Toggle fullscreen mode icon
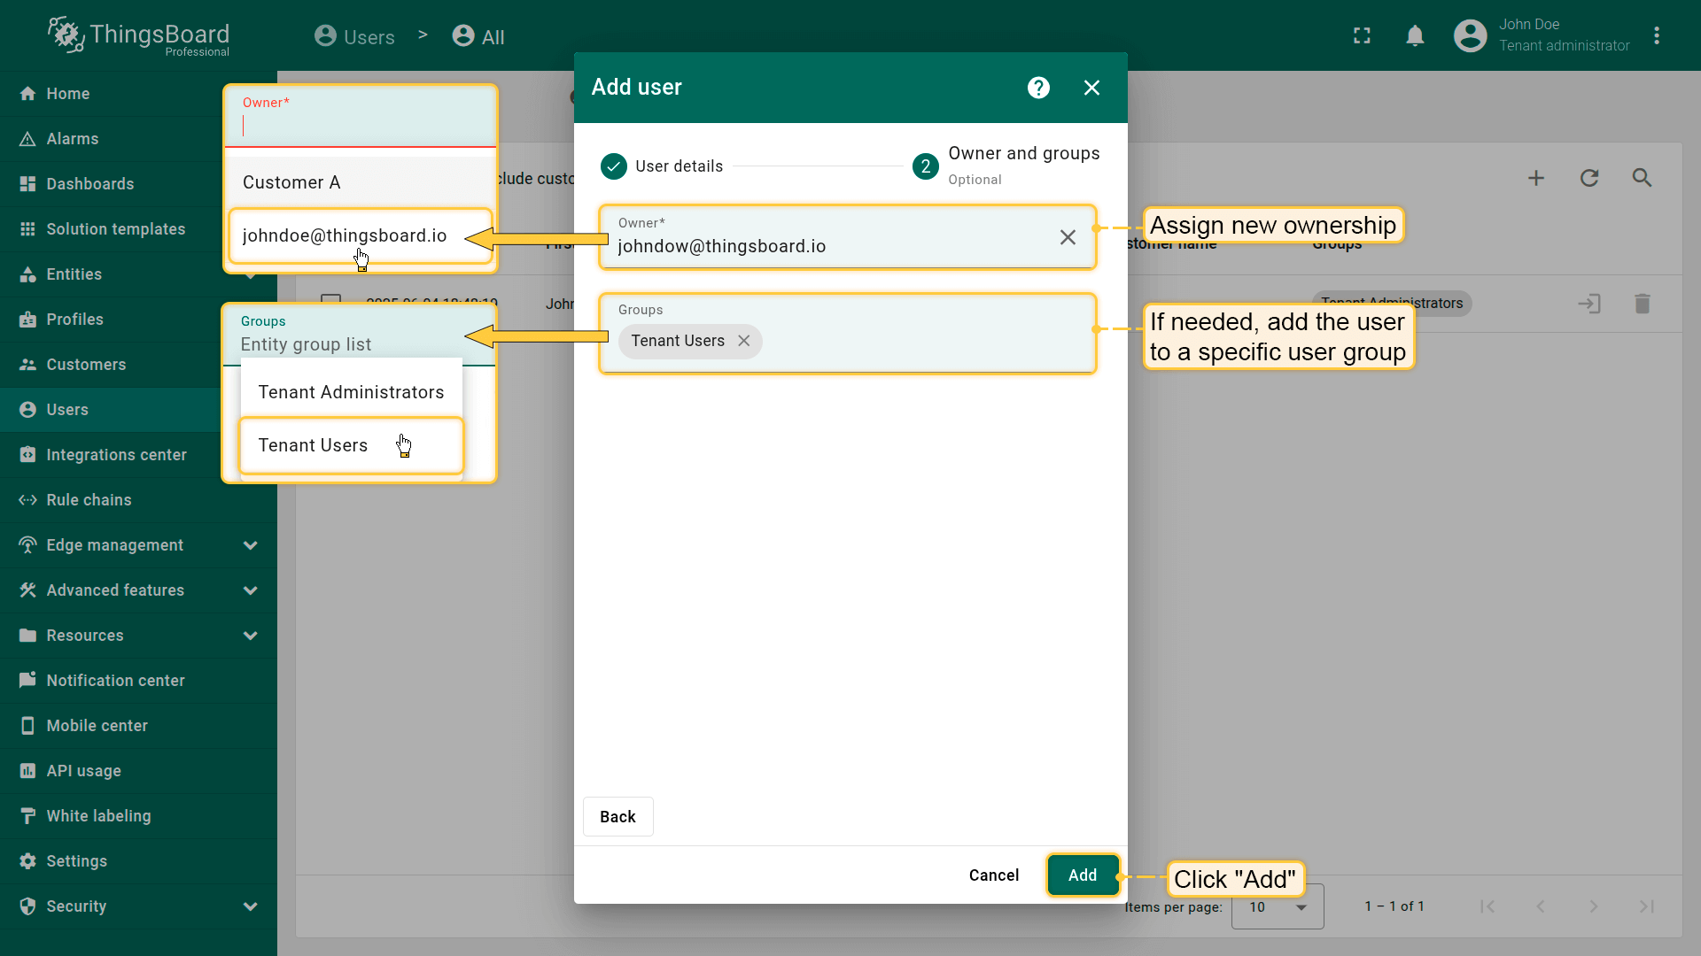The image size is (1701, 956). [1362, 36]
